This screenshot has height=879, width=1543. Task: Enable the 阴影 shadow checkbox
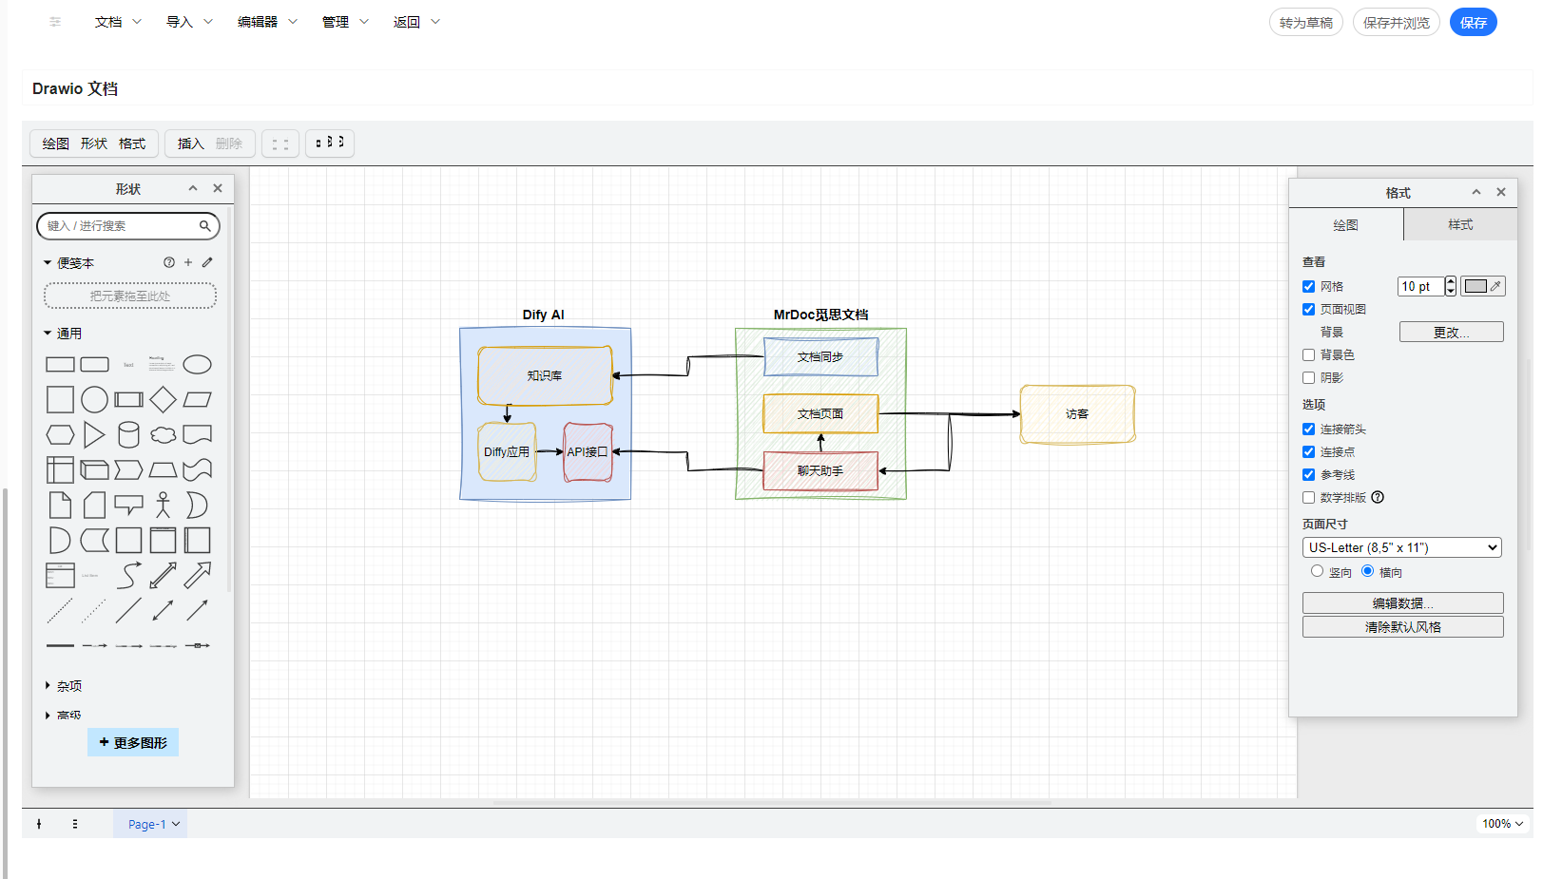click(1309, 378)
